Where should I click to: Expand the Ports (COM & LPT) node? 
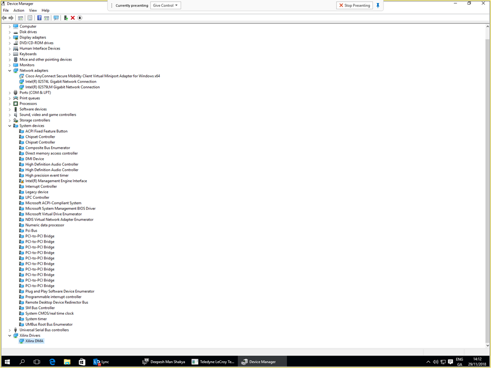pos(10,93)
